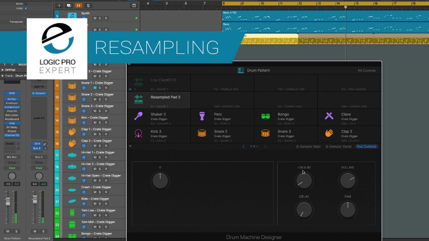
Task: Collapse the pad controls section triangle
Action: click(130, 146)
